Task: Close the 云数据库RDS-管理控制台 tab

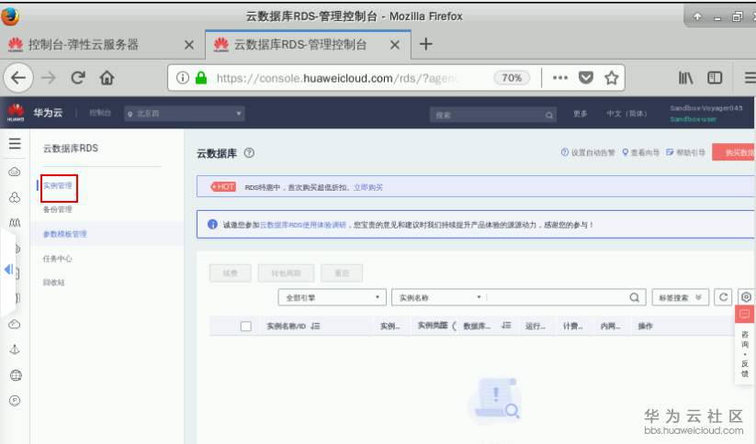Action: pyautogui.click(x=395, y=45)
